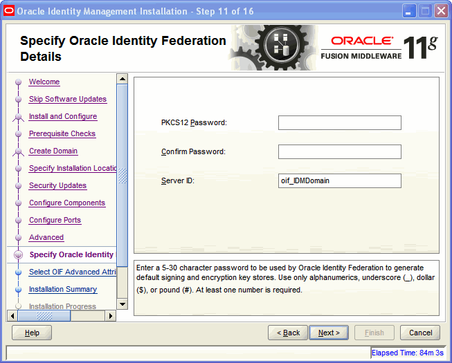Click the Installation Summary step bullet
452x363 pixels.
click(19, 289)
